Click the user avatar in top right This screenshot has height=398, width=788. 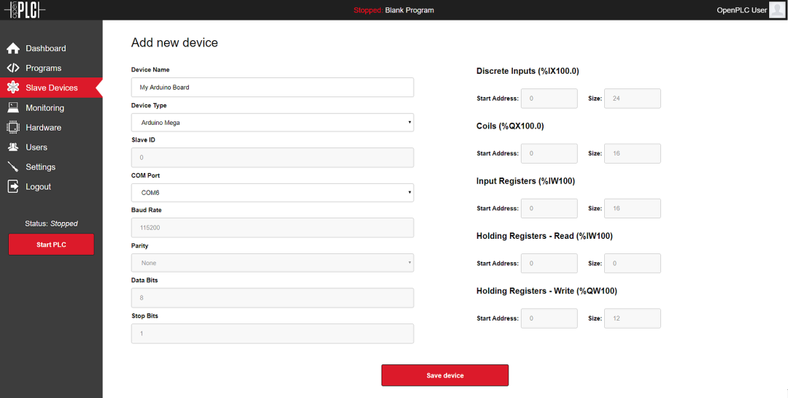coord(777,9)
